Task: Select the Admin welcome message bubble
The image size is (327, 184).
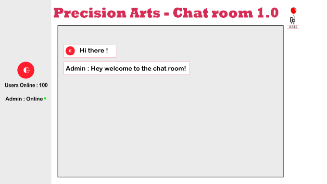Action: 126,68
